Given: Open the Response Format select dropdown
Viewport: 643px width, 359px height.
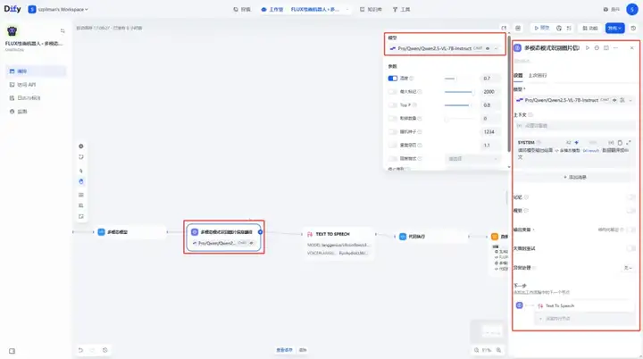Looking at the screenshot, I should pos(472,158).
